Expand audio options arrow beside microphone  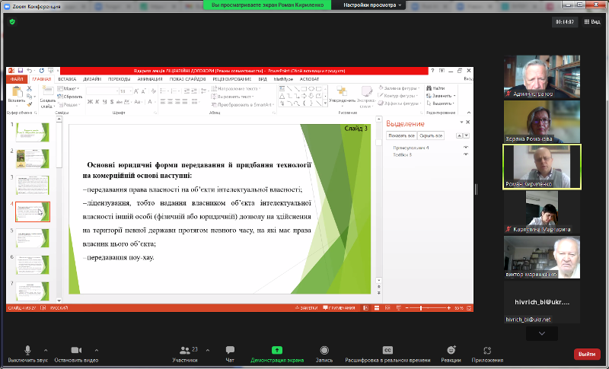(x=46, y=349)
